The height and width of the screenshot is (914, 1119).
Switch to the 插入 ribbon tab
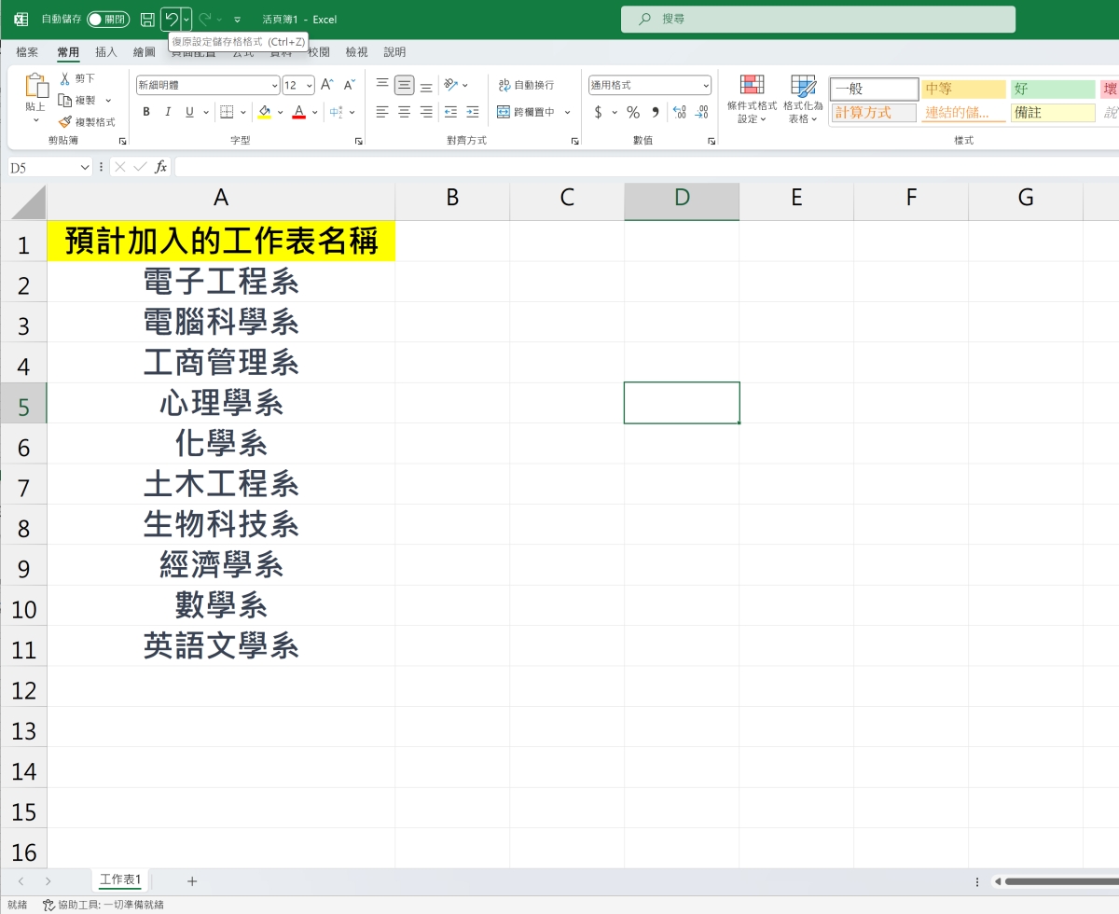106,52
